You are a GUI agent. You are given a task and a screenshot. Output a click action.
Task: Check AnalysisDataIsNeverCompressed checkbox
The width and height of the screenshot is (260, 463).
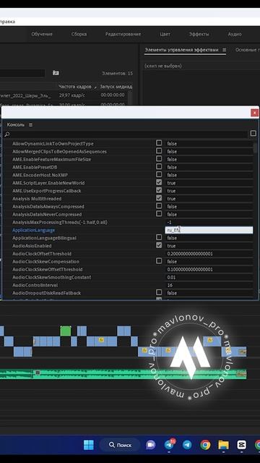pos(159,213)
